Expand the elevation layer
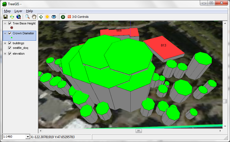230x142 pixels. pyautogui.click(x=5, y=54)
